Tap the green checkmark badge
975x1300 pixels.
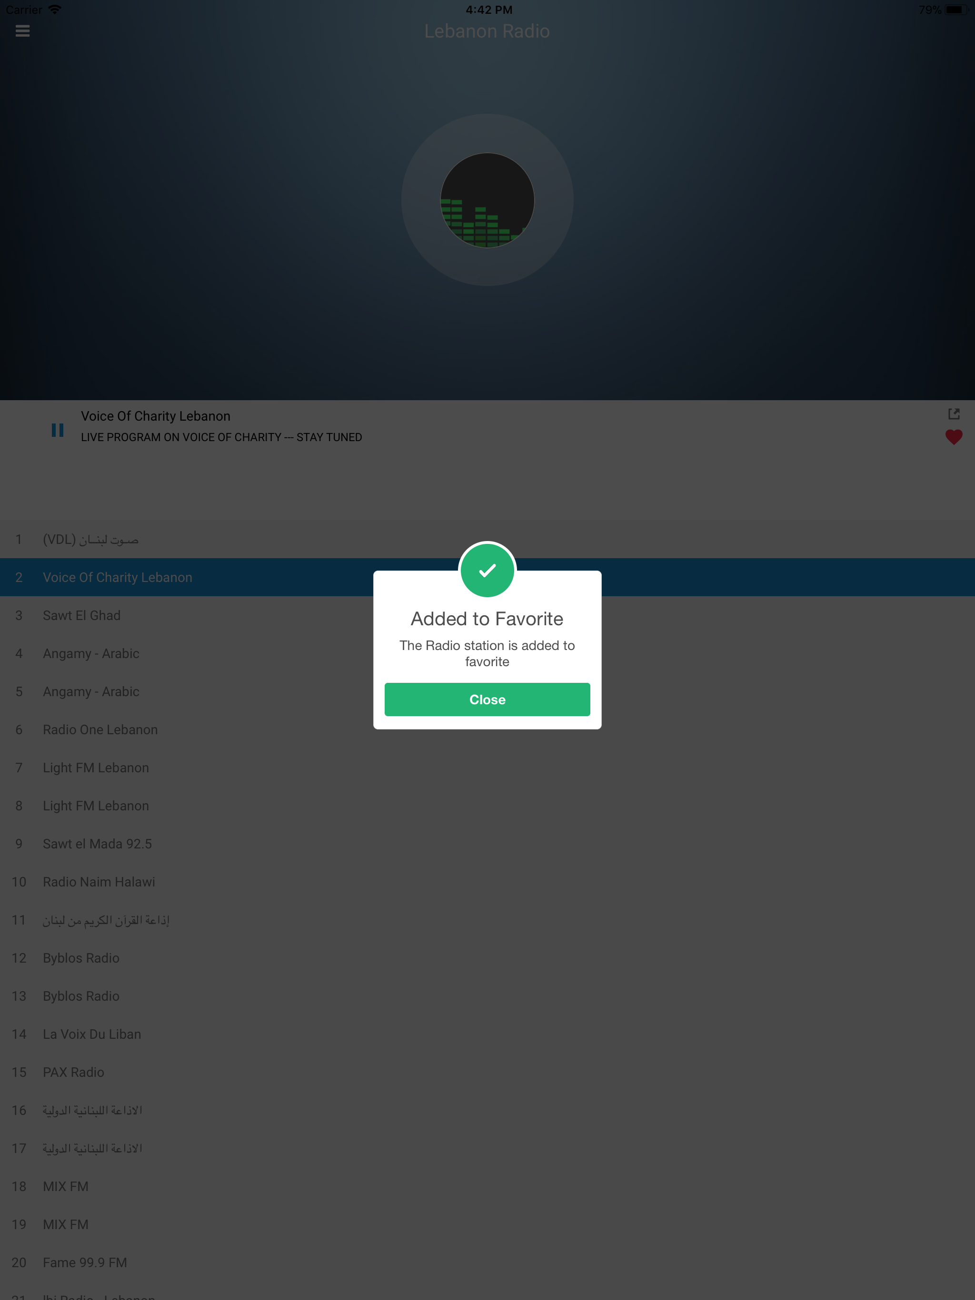pyautogui.click(x=487, y=571)
